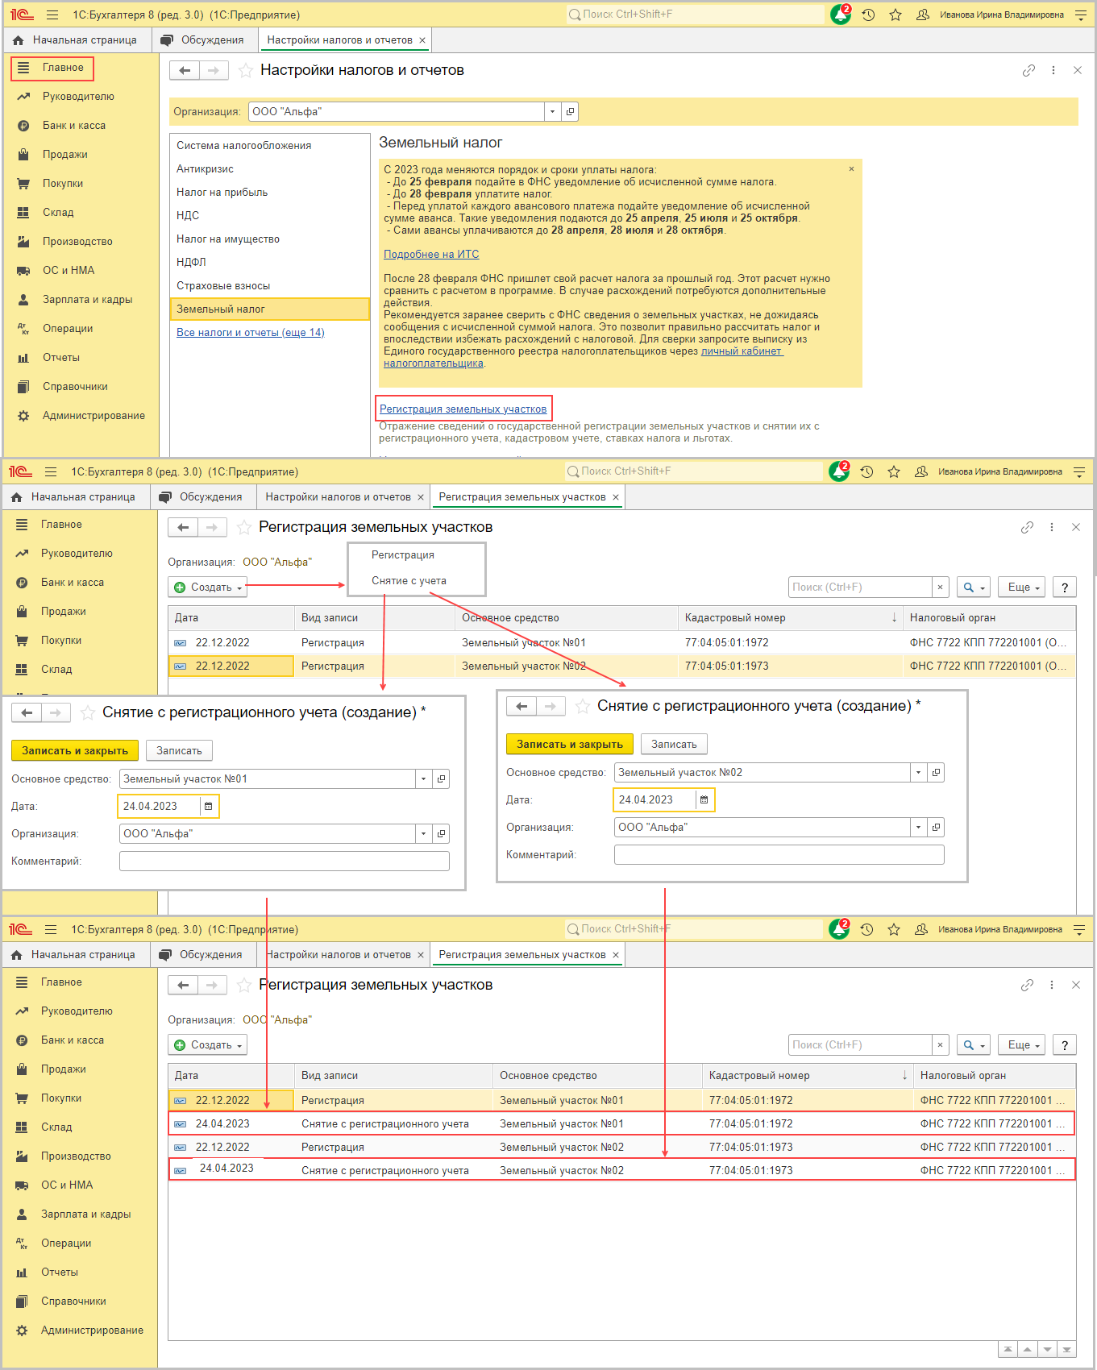Click Записать in the Земельный участок №01 dialog

pyautogui.click(x=179, y=751)
